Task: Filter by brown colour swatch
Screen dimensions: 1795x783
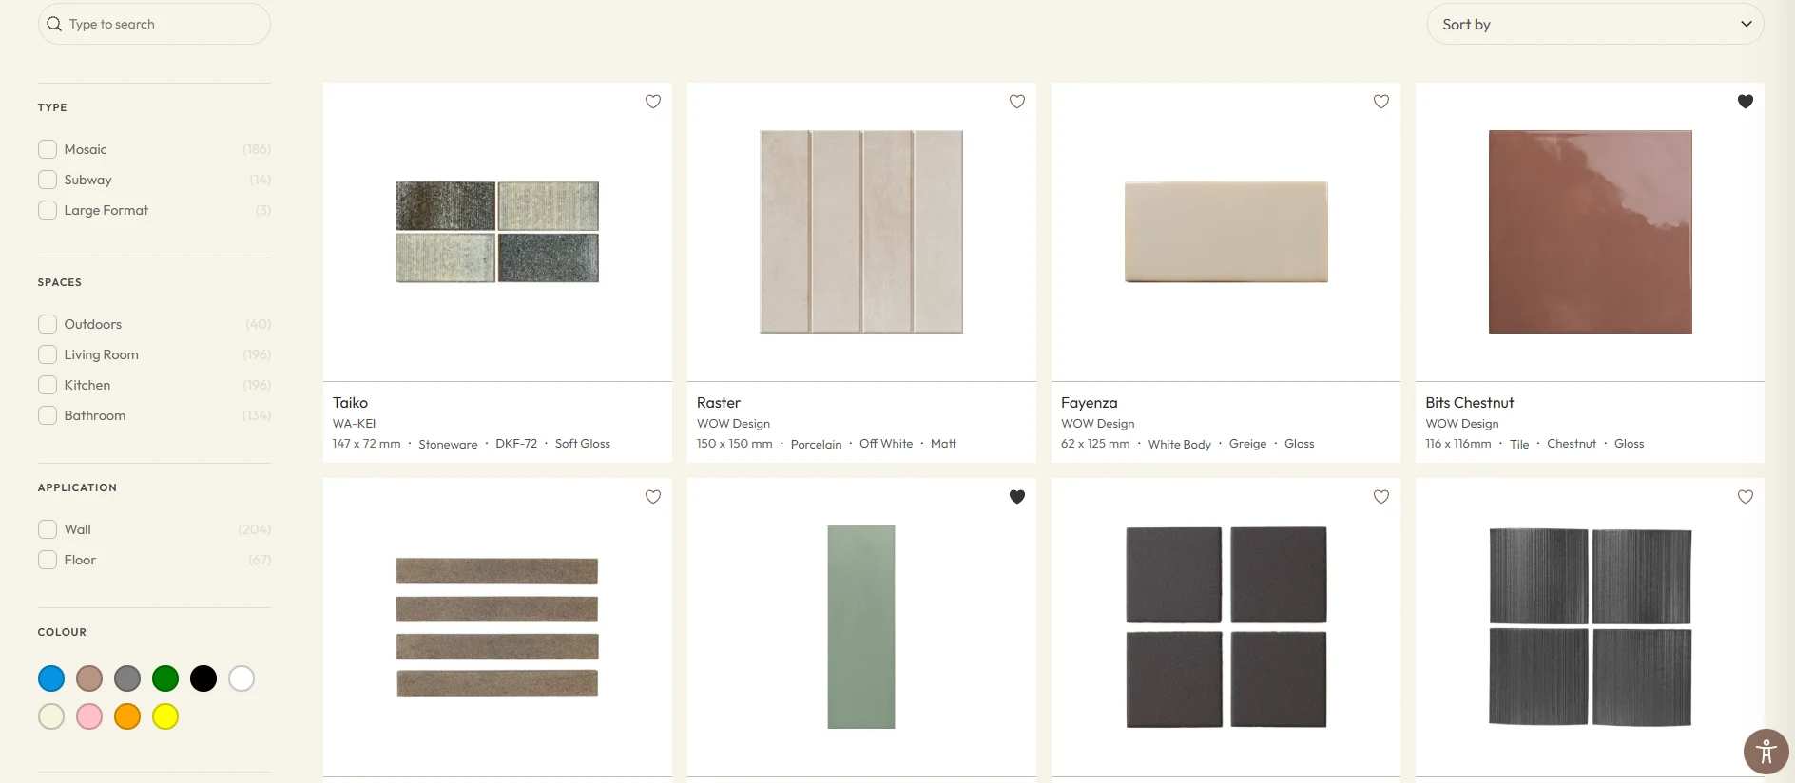Action: pyautogui.click(x=89, y=678)
